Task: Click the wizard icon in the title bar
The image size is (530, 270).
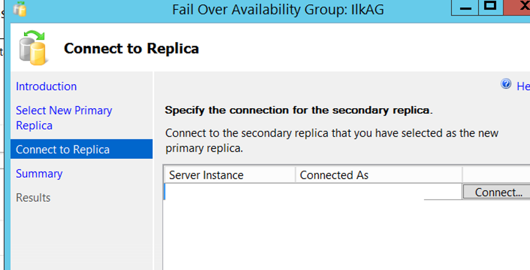Action: click(x=20, y=9)
